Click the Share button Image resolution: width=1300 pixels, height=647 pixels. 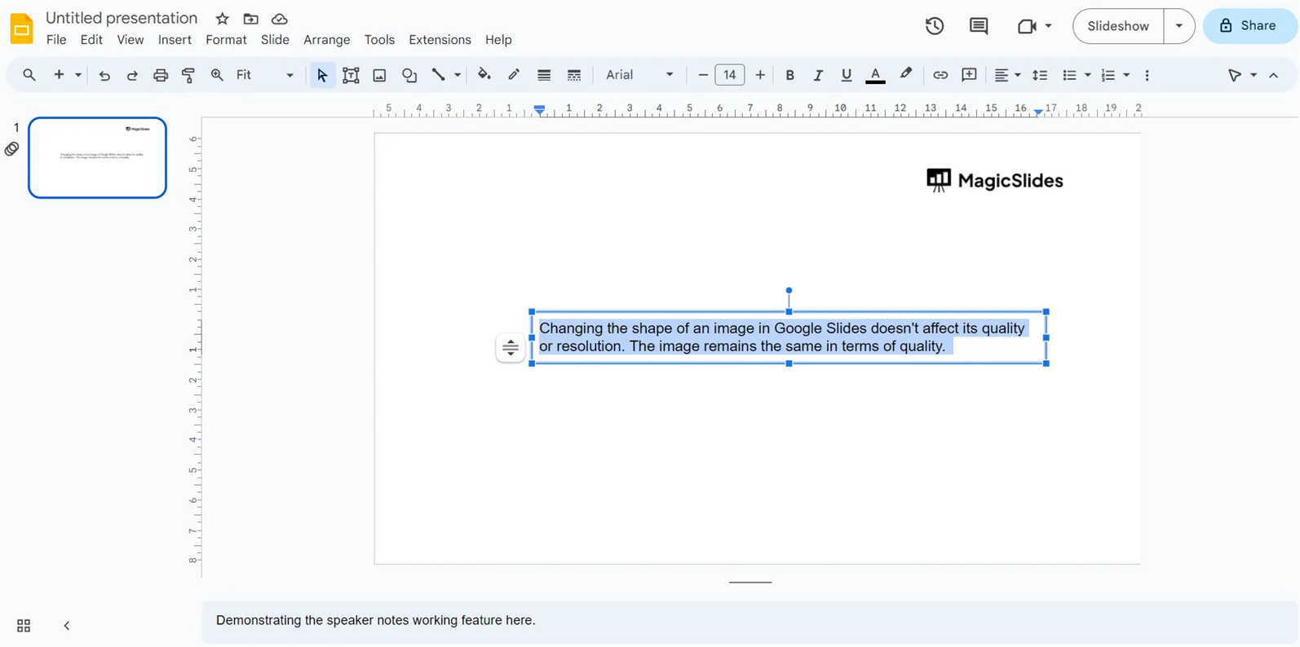(1249, 26)
